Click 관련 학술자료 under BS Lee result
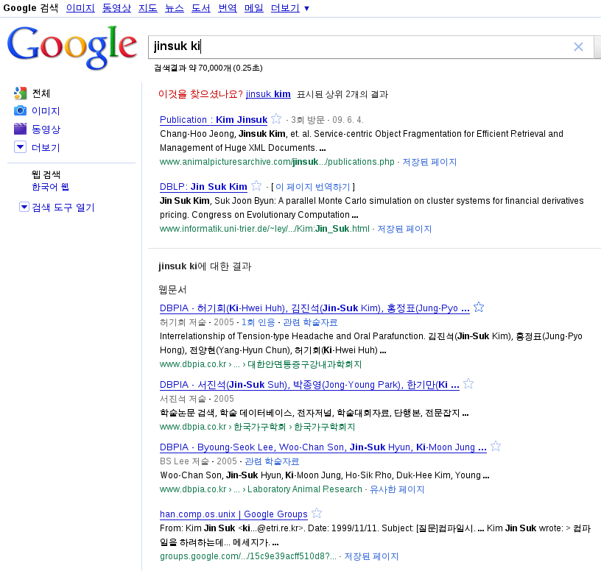 (x=272, y=461)
